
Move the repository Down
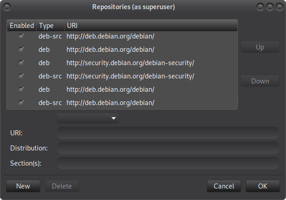pyautogui.click(x=260, y=81)
